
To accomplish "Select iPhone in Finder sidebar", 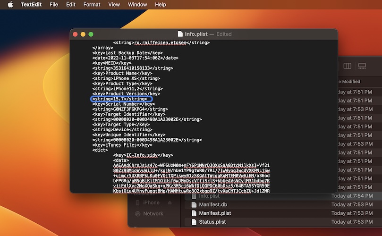I will [x=151, y=202].
